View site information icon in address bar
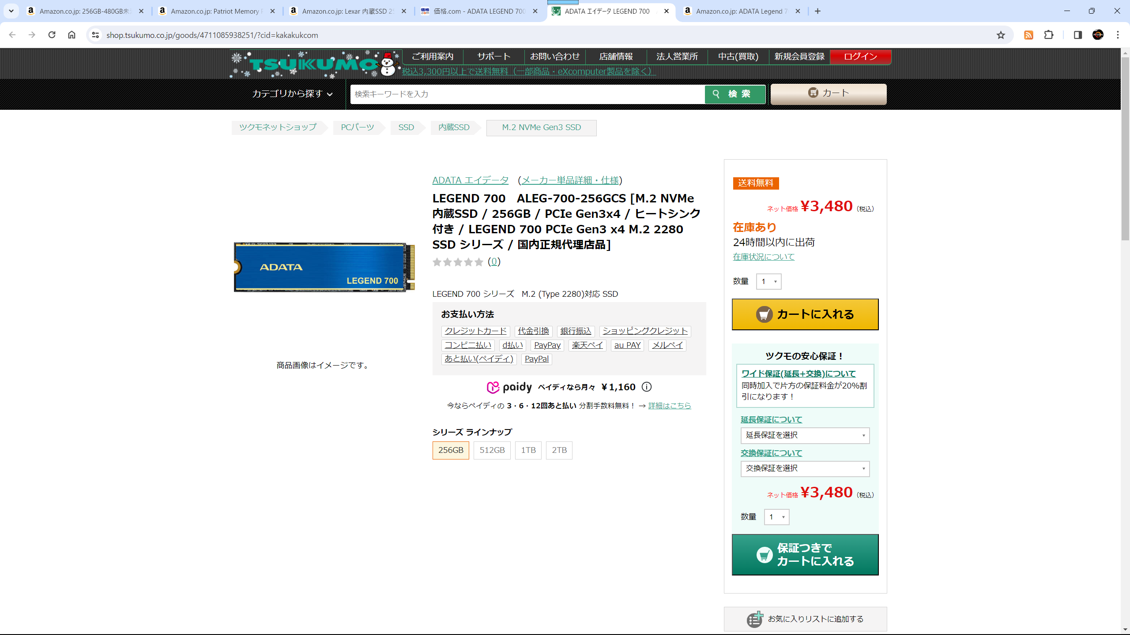Viewport: 1130px width, 635px height. coord(95,35)
